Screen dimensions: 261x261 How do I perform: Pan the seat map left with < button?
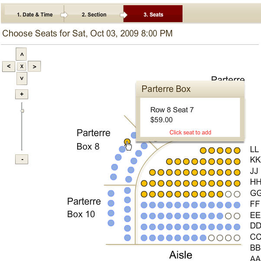point(9,66)
